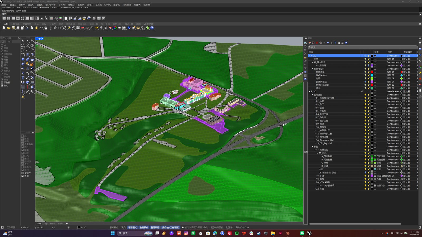Click the Help question mark in standard toolbar
422x237 pixels.
pos(152,28)
